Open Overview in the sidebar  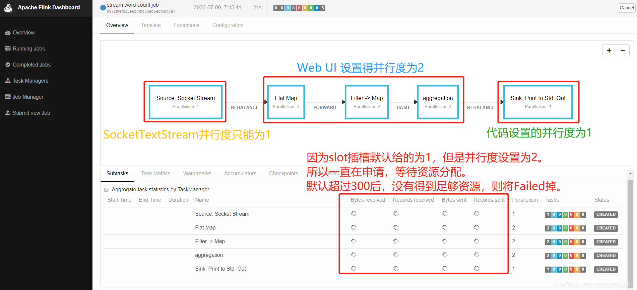(23, 33)
